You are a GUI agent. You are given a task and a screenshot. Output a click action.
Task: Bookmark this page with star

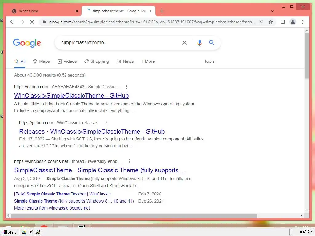271,22
